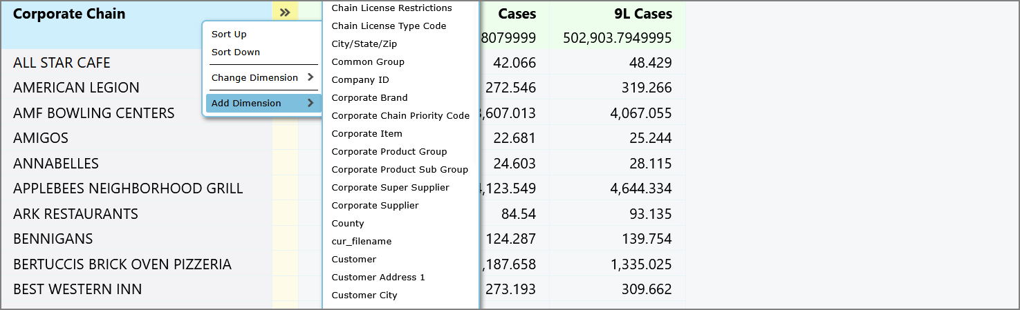Select the Corporate Supplier entry

click(375, 206)
